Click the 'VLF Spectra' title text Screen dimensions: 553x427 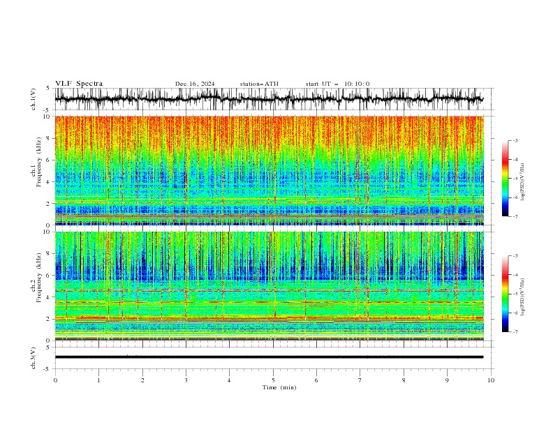click(79, 84)
